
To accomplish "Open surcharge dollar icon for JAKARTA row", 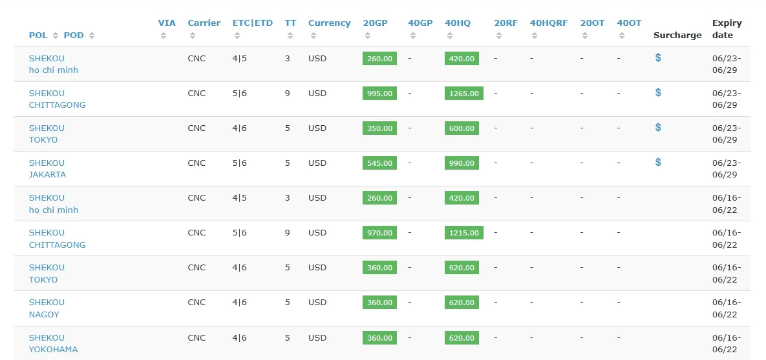I will (658, 162).
